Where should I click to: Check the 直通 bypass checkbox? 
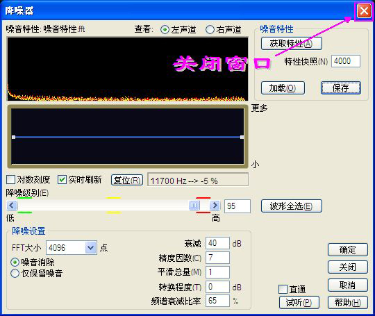[x=283, y=289]
